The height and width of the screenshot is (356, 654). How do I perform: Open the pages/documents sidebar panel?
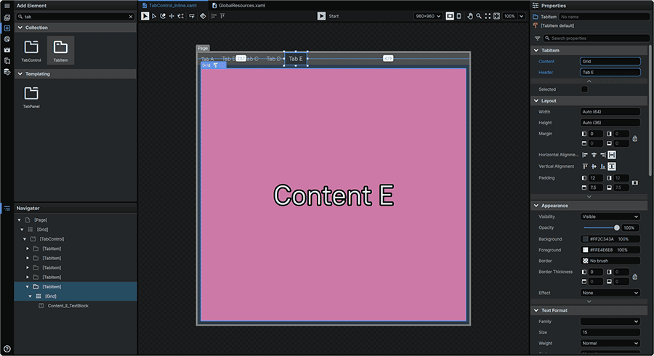[7, 61]
